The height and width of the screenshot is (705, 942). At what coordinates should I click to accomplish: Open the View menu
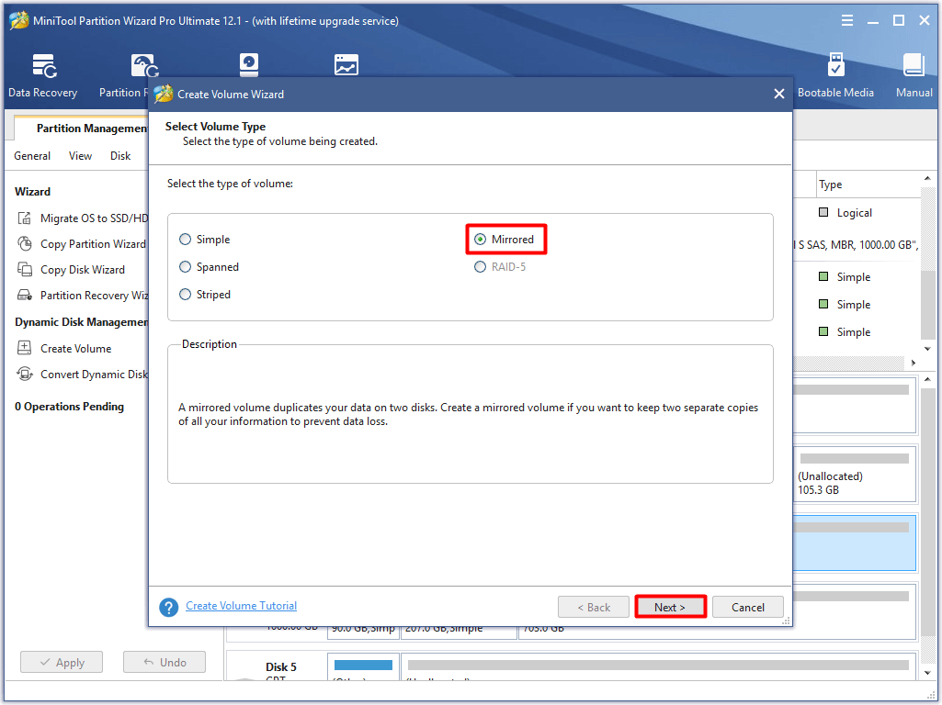point(80,156)
